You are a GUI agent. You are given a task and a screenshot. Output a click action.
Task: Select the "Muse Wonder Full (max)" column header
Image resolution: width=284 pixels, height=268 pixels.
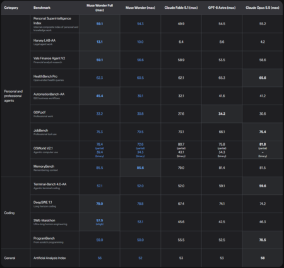pyautogui.click(x=100, y=8)
